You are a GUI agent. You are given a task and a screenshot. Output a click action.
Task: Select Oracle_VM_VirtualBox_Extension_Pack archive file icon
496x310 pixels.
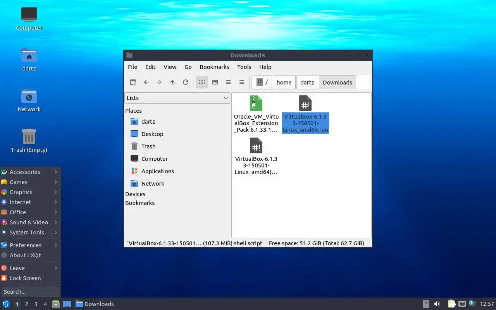256,103
